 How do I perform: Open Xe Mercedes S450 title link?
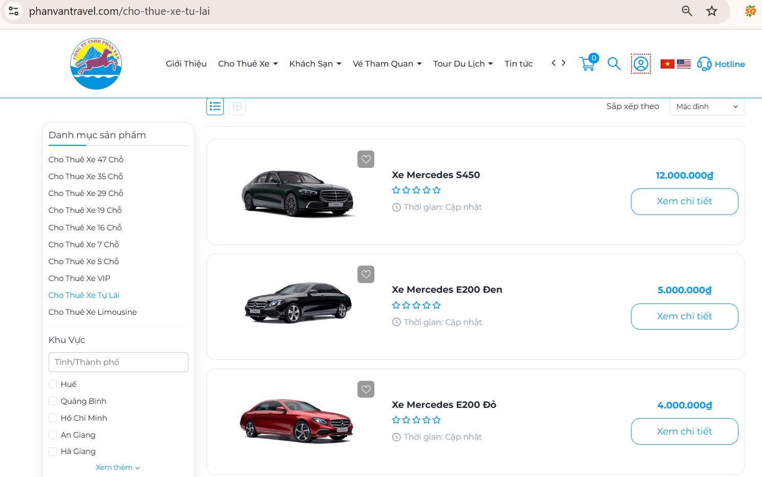point(436,175)
